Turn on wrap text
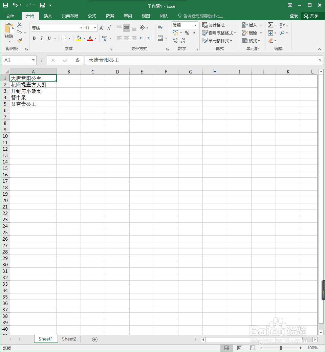This screenshot has height=352, width=325. pos(160,28)
